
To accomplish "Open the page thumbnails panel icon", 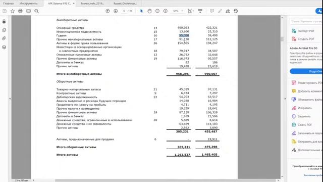I will point(4,30).
